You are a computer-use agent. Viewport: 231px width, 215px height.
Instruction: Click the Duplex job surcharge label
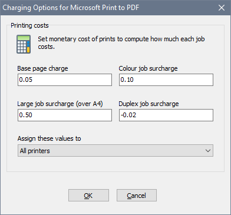click(148, 104)
